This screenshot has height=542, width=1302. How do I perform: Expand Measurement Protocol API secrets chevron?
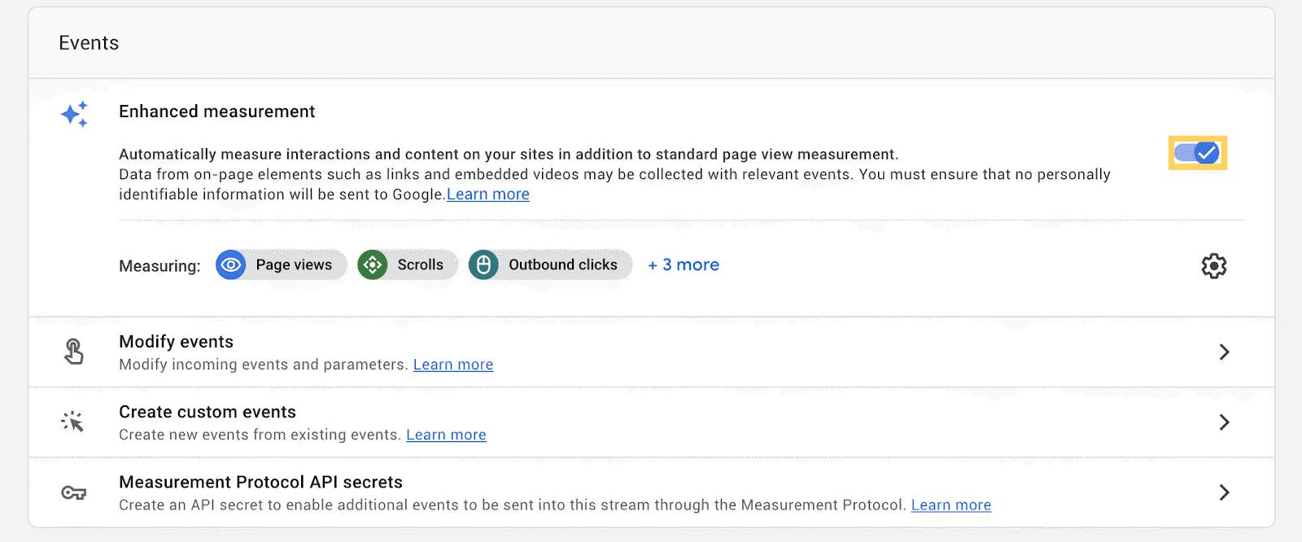pos(1224,492)
